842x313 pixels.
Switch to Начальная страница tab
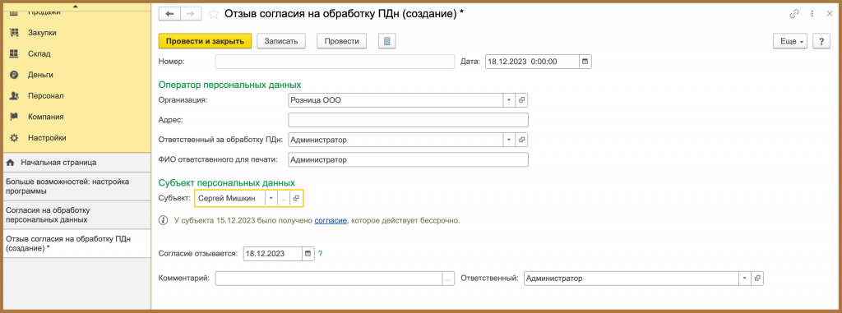pyautogui.click(x=76, y=162)
